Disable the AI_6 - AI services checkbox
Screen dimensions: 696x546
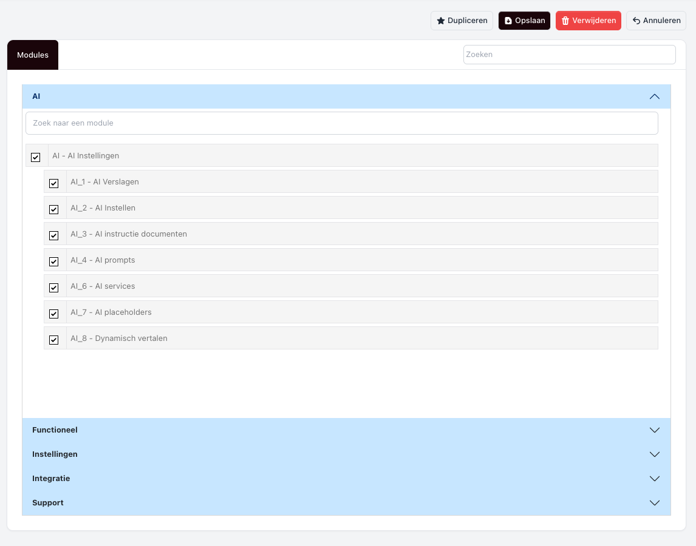click(x=53, y=288)
